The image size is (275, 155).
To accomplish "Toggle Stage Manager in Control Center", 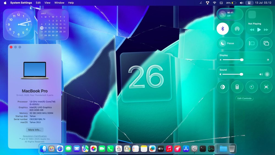I will tap(252, 43).
